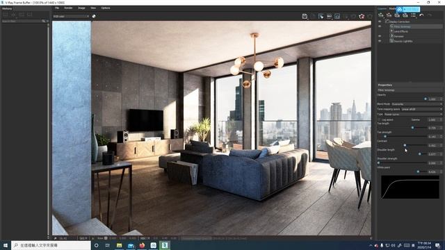Select the History tab
This screenshot has width=445, height=250.
7,8
